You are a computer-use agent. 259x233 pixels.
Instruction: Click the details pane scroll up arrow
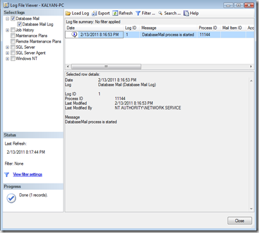coord(251,81)
